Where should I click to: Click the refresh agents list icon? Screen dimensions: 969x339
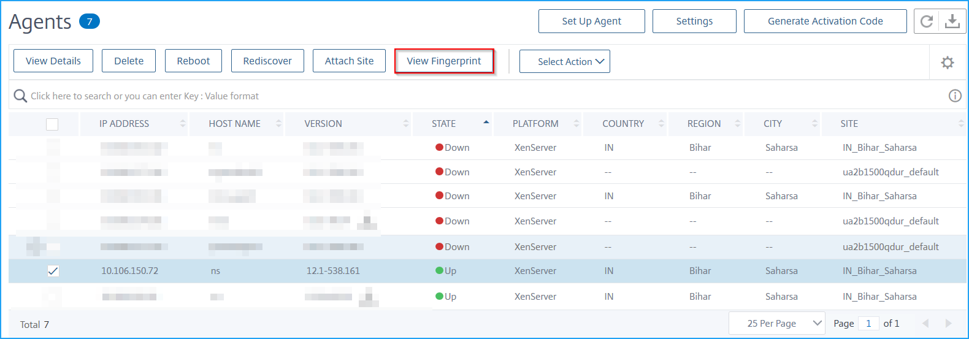(x=927, y=21)
